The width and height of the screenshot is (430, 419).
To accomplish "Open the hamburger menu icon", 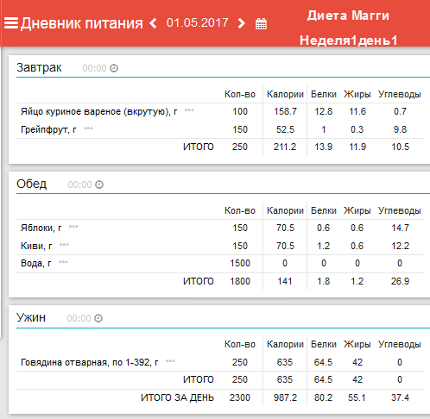I will pos(11,23).
